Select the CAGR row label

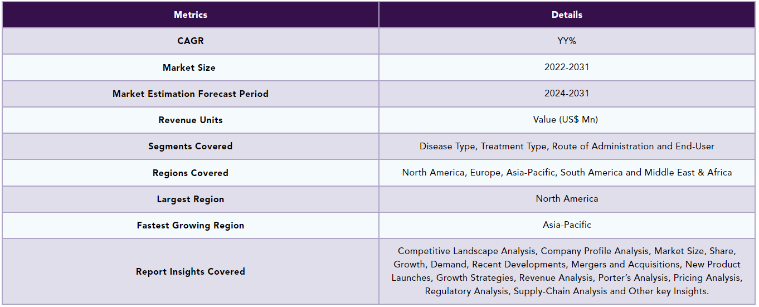click(191, 41)
